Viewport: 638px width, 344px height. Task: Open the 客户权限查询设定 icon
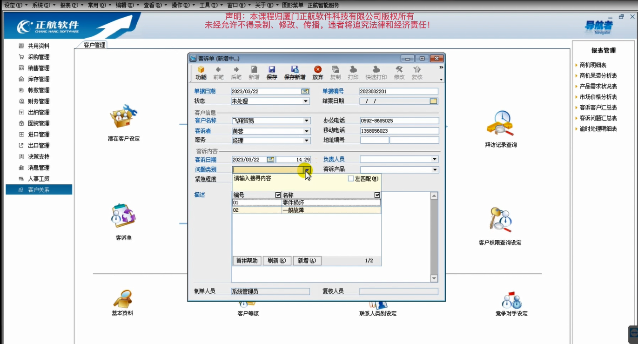point(500,219)
